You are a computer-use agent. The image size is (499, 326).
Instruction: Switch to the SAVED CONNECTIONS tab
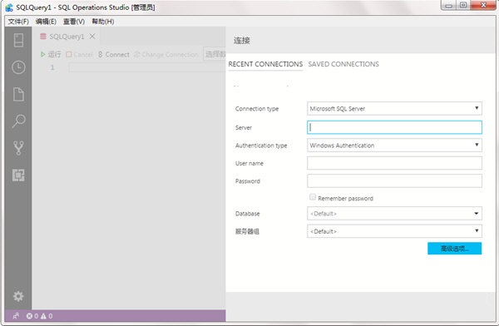343,64
